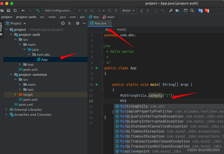Image resolution: width=224 pixels, height=154 pixels.
Task: Click the Collapse All icon in Project panel
Action: coord(69,23)
